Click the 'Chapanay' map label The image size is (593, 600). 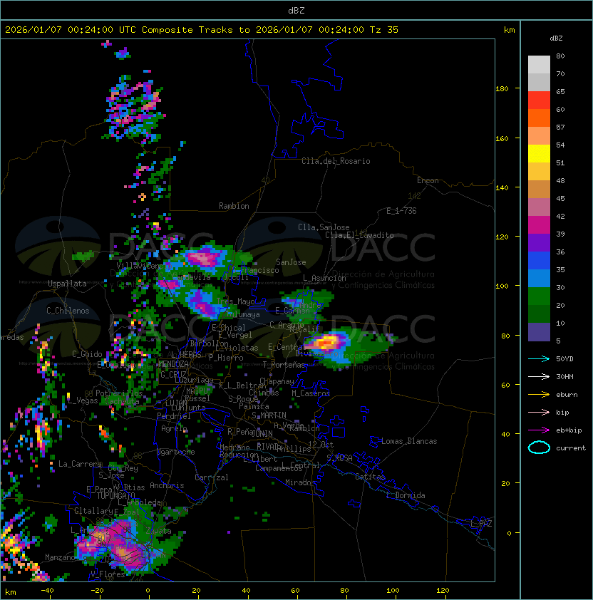pyautogui.click(x=277, y=381)
